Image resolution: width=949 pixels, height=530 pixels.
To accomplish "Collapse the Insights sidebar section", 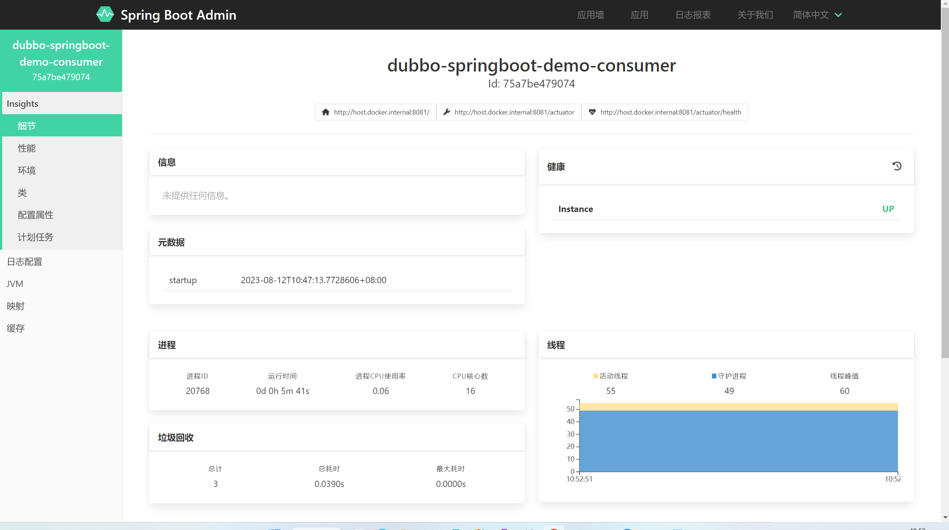I will pos(22,103).
